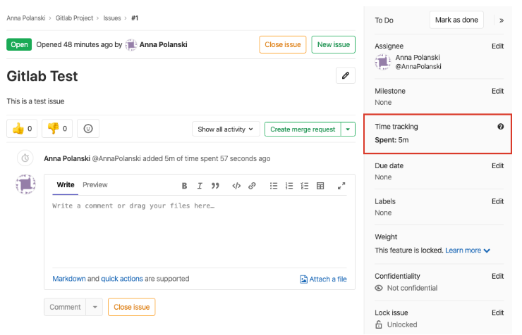Select the Write tab

[x=66, y=185]
